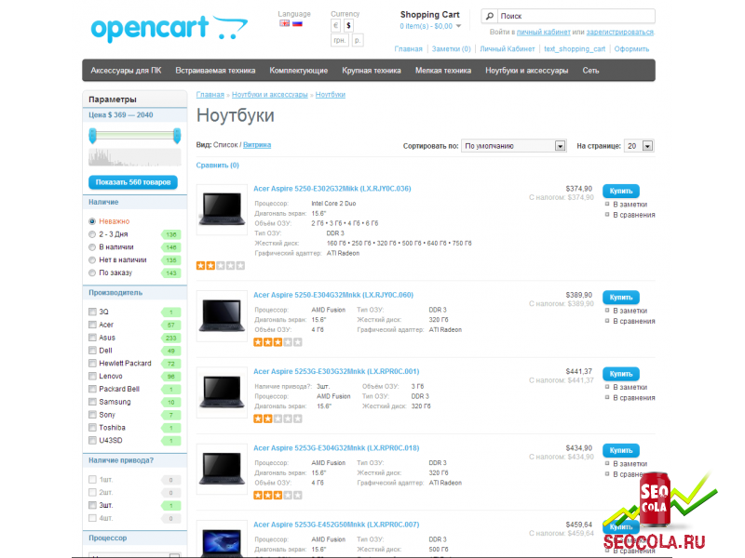Click rating stars of Aspire 5253G-E304G32Mnkk

point(278,496)
